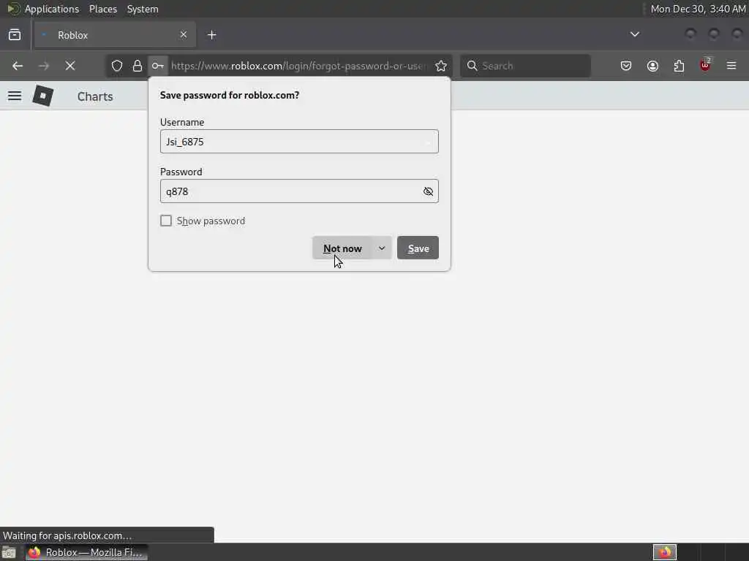The image size is (749, 561).
Task: Click the password key icon in address bar
Action: (158, 66)
